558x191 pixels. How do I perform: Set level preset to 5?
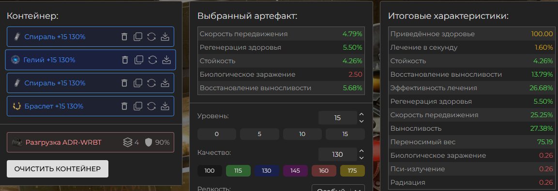[x=259, y=134]
